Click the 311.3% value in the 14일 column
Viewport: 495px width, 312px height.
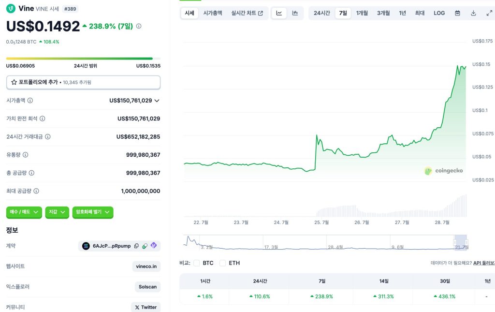coord(383,297)
